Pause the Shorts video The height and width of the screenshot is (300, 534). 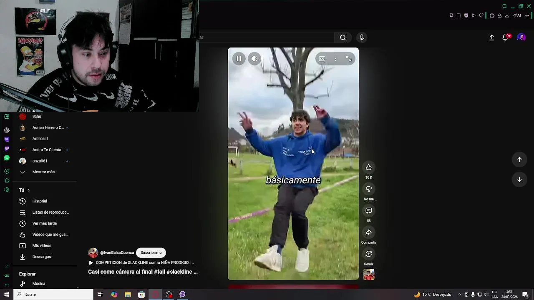(x=239, y=59)
